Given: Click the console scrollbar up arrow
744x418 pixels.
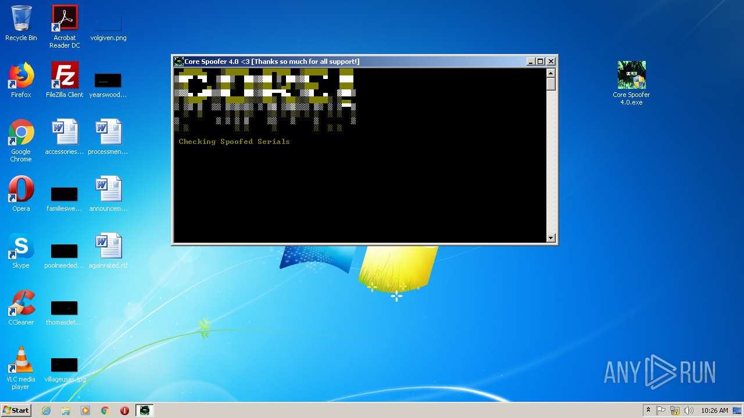Looking at the screenshot, I should (x=551, y=73).
